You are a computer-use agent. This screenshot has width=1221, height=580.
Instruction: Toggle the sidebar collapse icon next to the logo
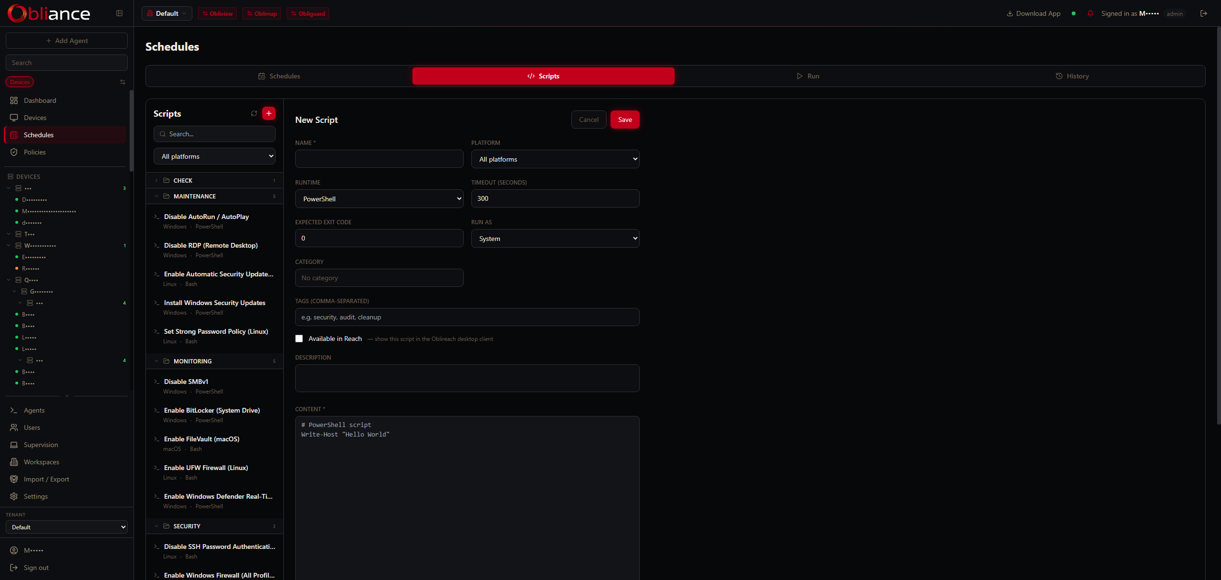pyautogui.click(x=119, y=13)
